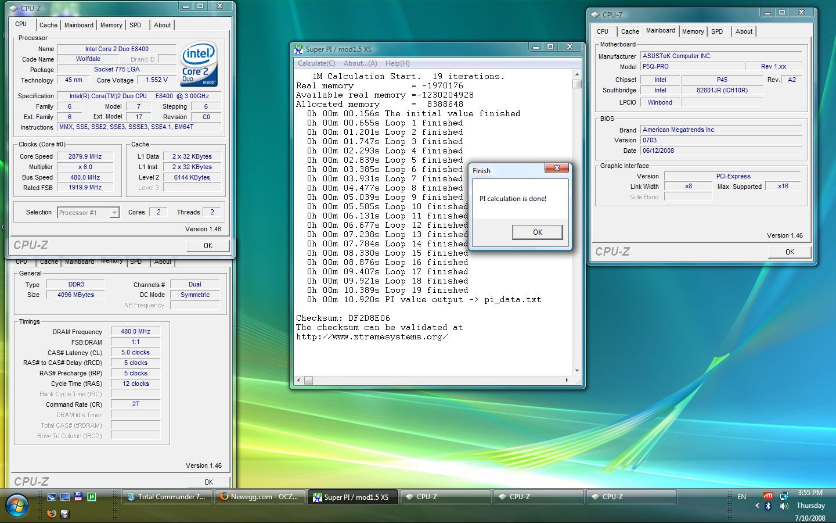Click OK in the bottom CPU-Z Memory window
The image size is (836, 523).
tap(208, 482)
